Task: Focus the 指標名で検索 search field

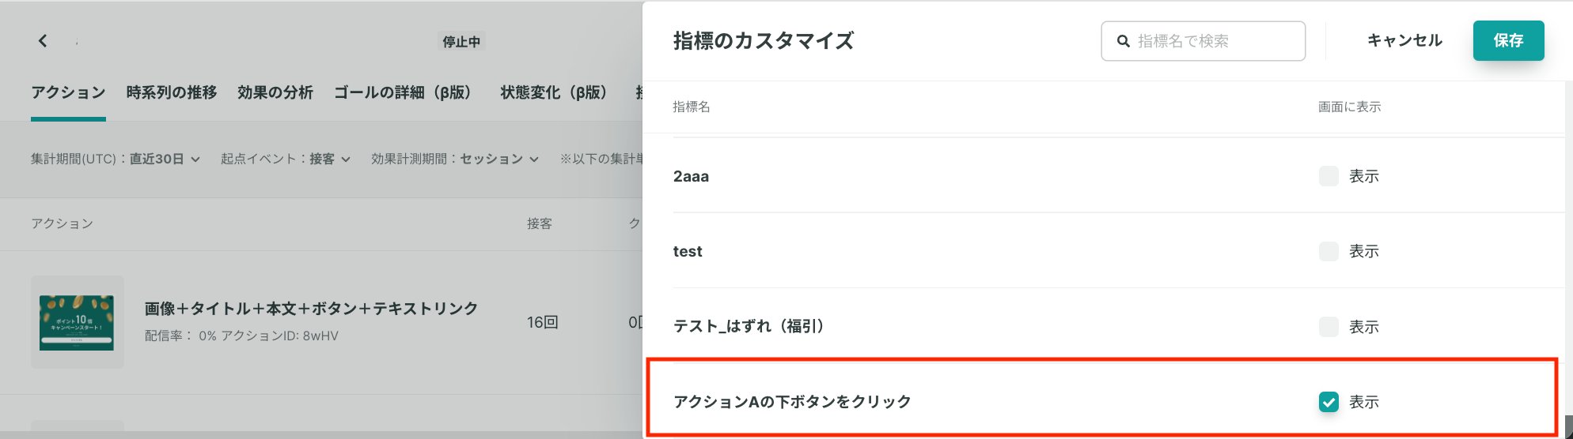Action: tap(1203, 41)
